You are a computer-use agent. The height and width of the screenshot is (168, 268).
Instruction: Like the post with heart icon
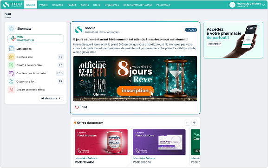[x=77, y=107]
